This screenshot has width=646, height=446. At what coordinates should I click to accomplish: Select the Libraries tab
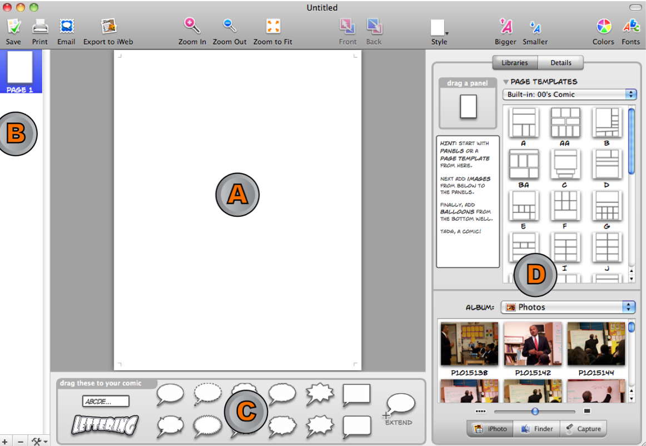point(514,63)
